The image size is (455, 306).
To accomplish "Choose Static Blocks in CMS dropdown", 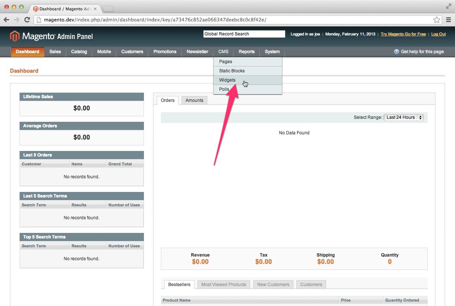I will click(x=232, y=71).
